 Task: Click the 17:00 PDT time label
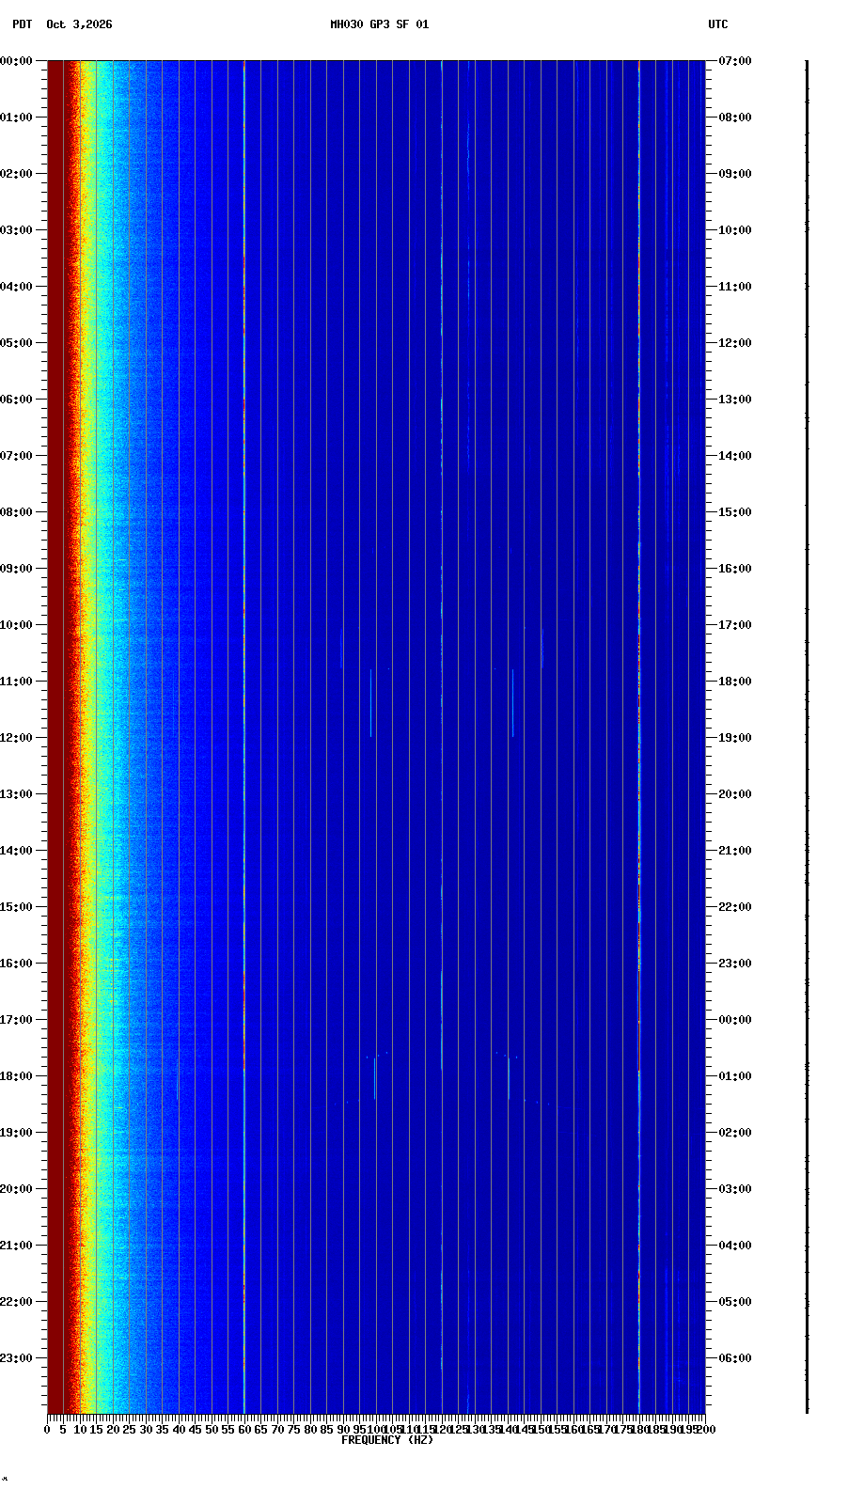(16, 1020)
